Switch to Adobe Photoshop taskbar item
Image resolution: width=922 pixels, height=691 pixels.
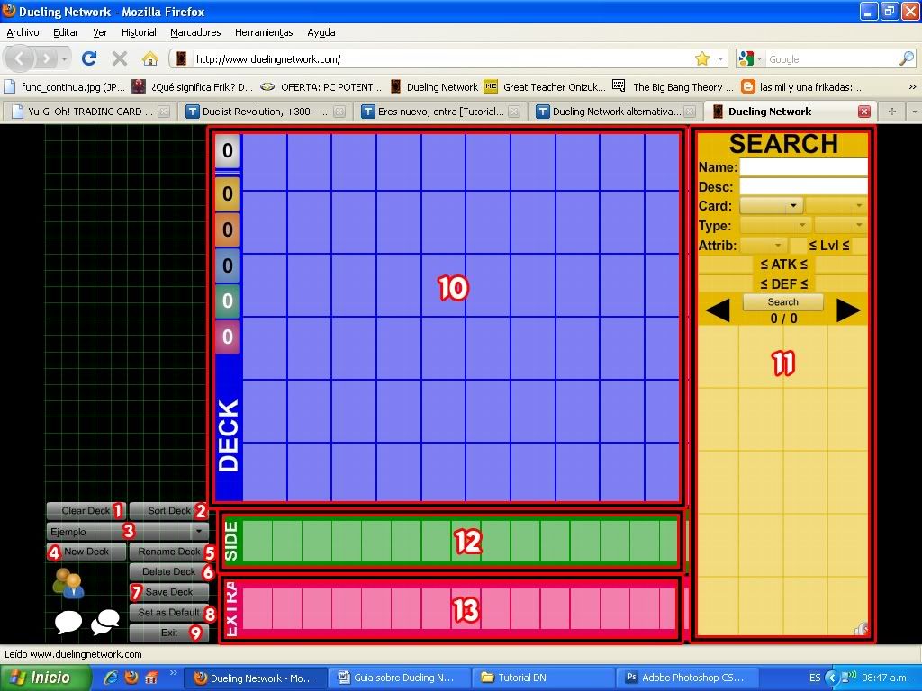[x=685, y=678]
